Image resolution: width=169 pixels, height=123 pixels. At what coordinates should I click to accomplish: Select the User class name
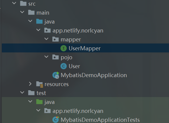(x=74, y=66)
